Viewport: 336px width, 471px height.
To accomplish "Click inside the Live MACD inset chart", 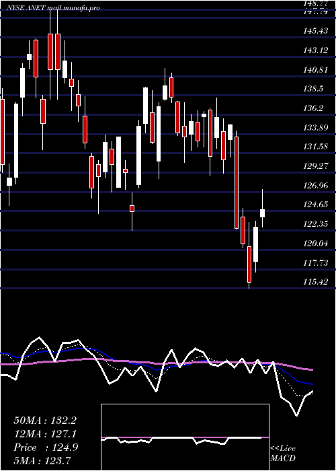I will point(185,437).
